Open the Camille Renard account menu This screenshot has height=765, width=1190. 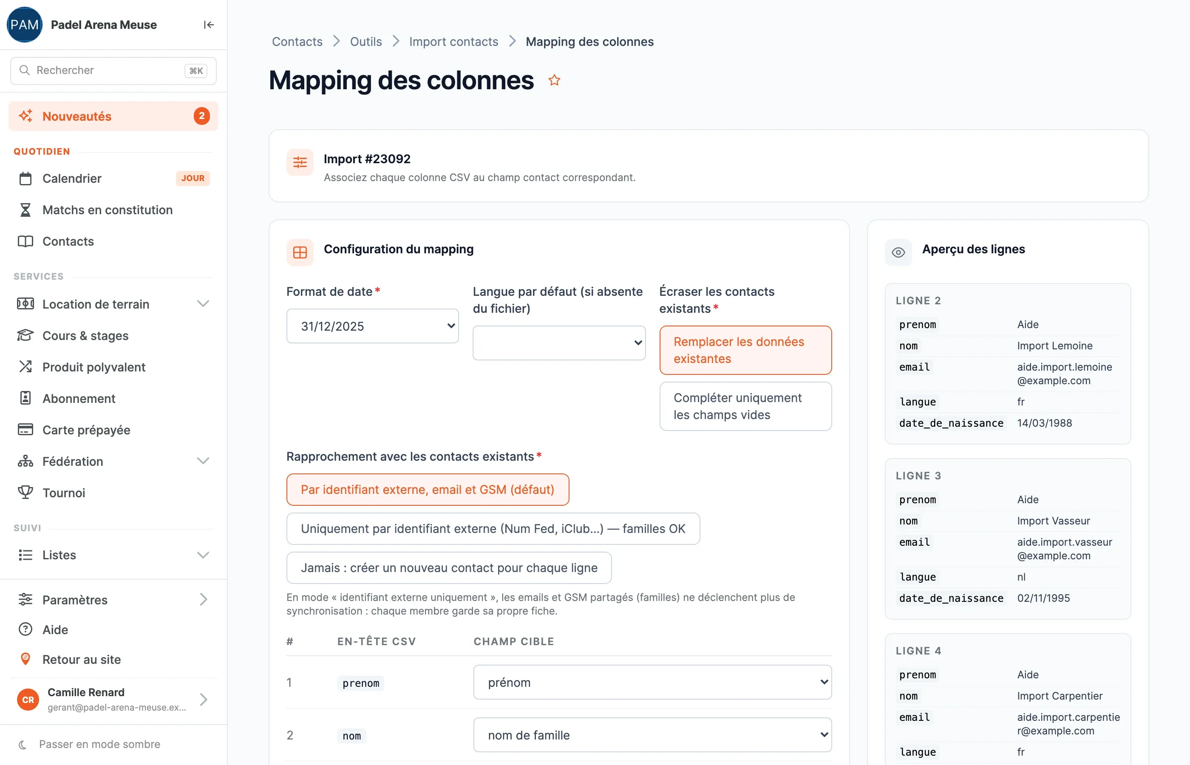113,700
